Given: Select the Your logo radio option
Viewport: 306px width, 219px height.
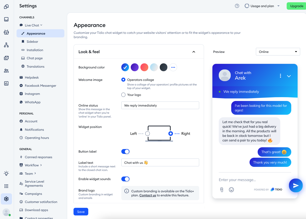Looking at the screenshot, I should pyautogui.click(x=123, y=95).
